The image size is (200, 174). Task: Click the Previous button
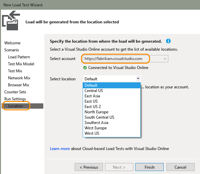(89, 167)
